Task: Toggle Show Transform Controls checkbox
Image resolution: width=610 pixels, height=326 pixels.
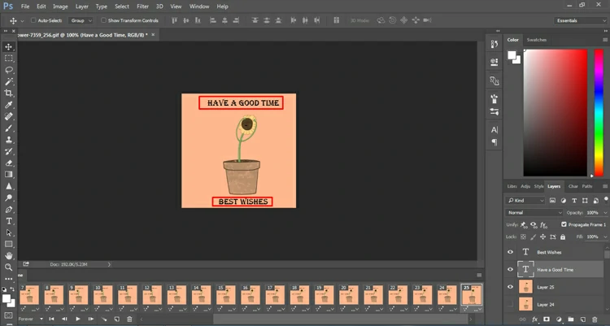Action: (x=103, y=20)
